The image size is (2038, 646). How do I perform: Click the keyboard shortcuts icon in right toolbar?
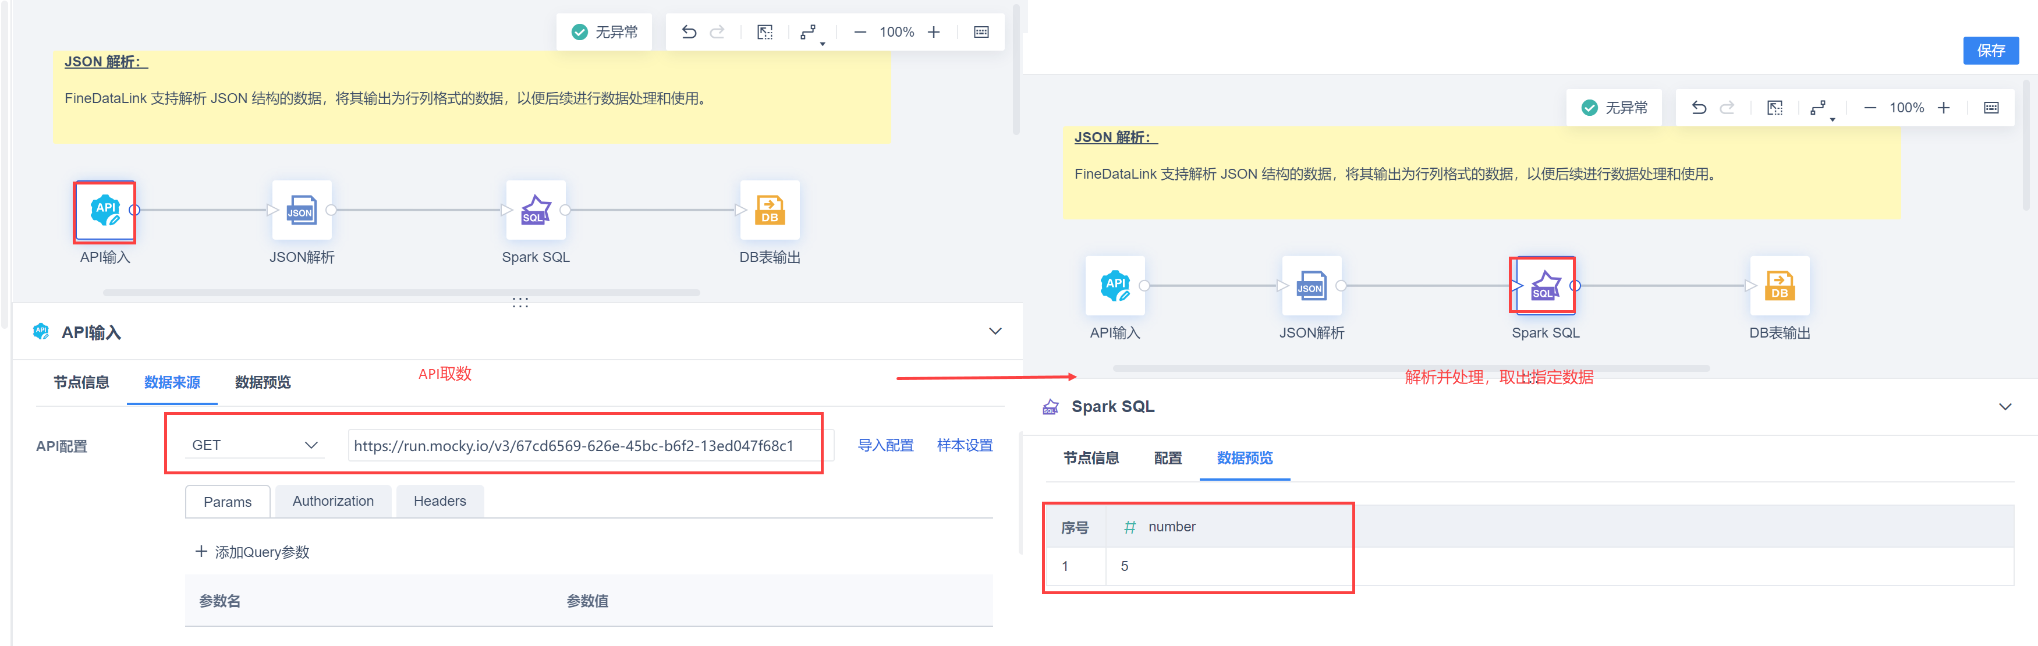(1990, 108)
